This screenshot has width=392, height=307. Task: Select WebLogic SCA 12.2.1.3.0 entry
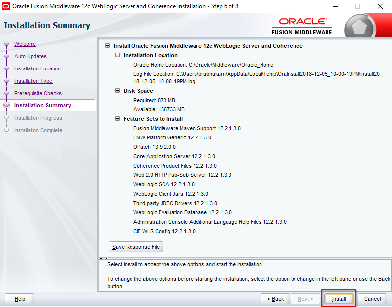click(x=164, y=184)
